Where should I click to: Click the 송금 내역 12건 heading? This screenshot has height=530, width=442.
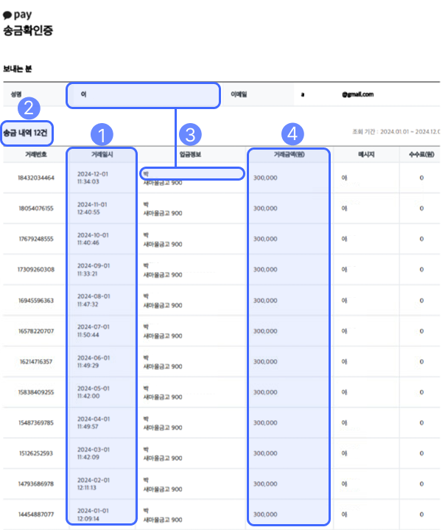coord(25,133)
